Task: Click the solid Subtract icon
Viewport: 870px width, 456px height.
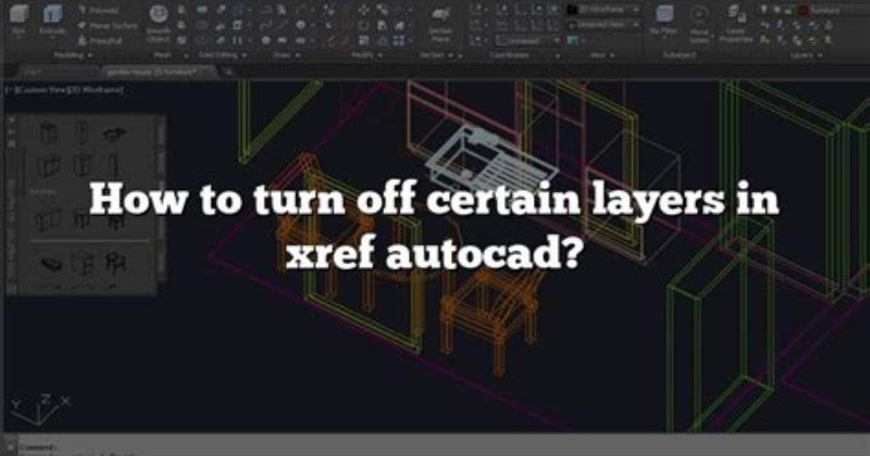Action: (x=202, y=25)
